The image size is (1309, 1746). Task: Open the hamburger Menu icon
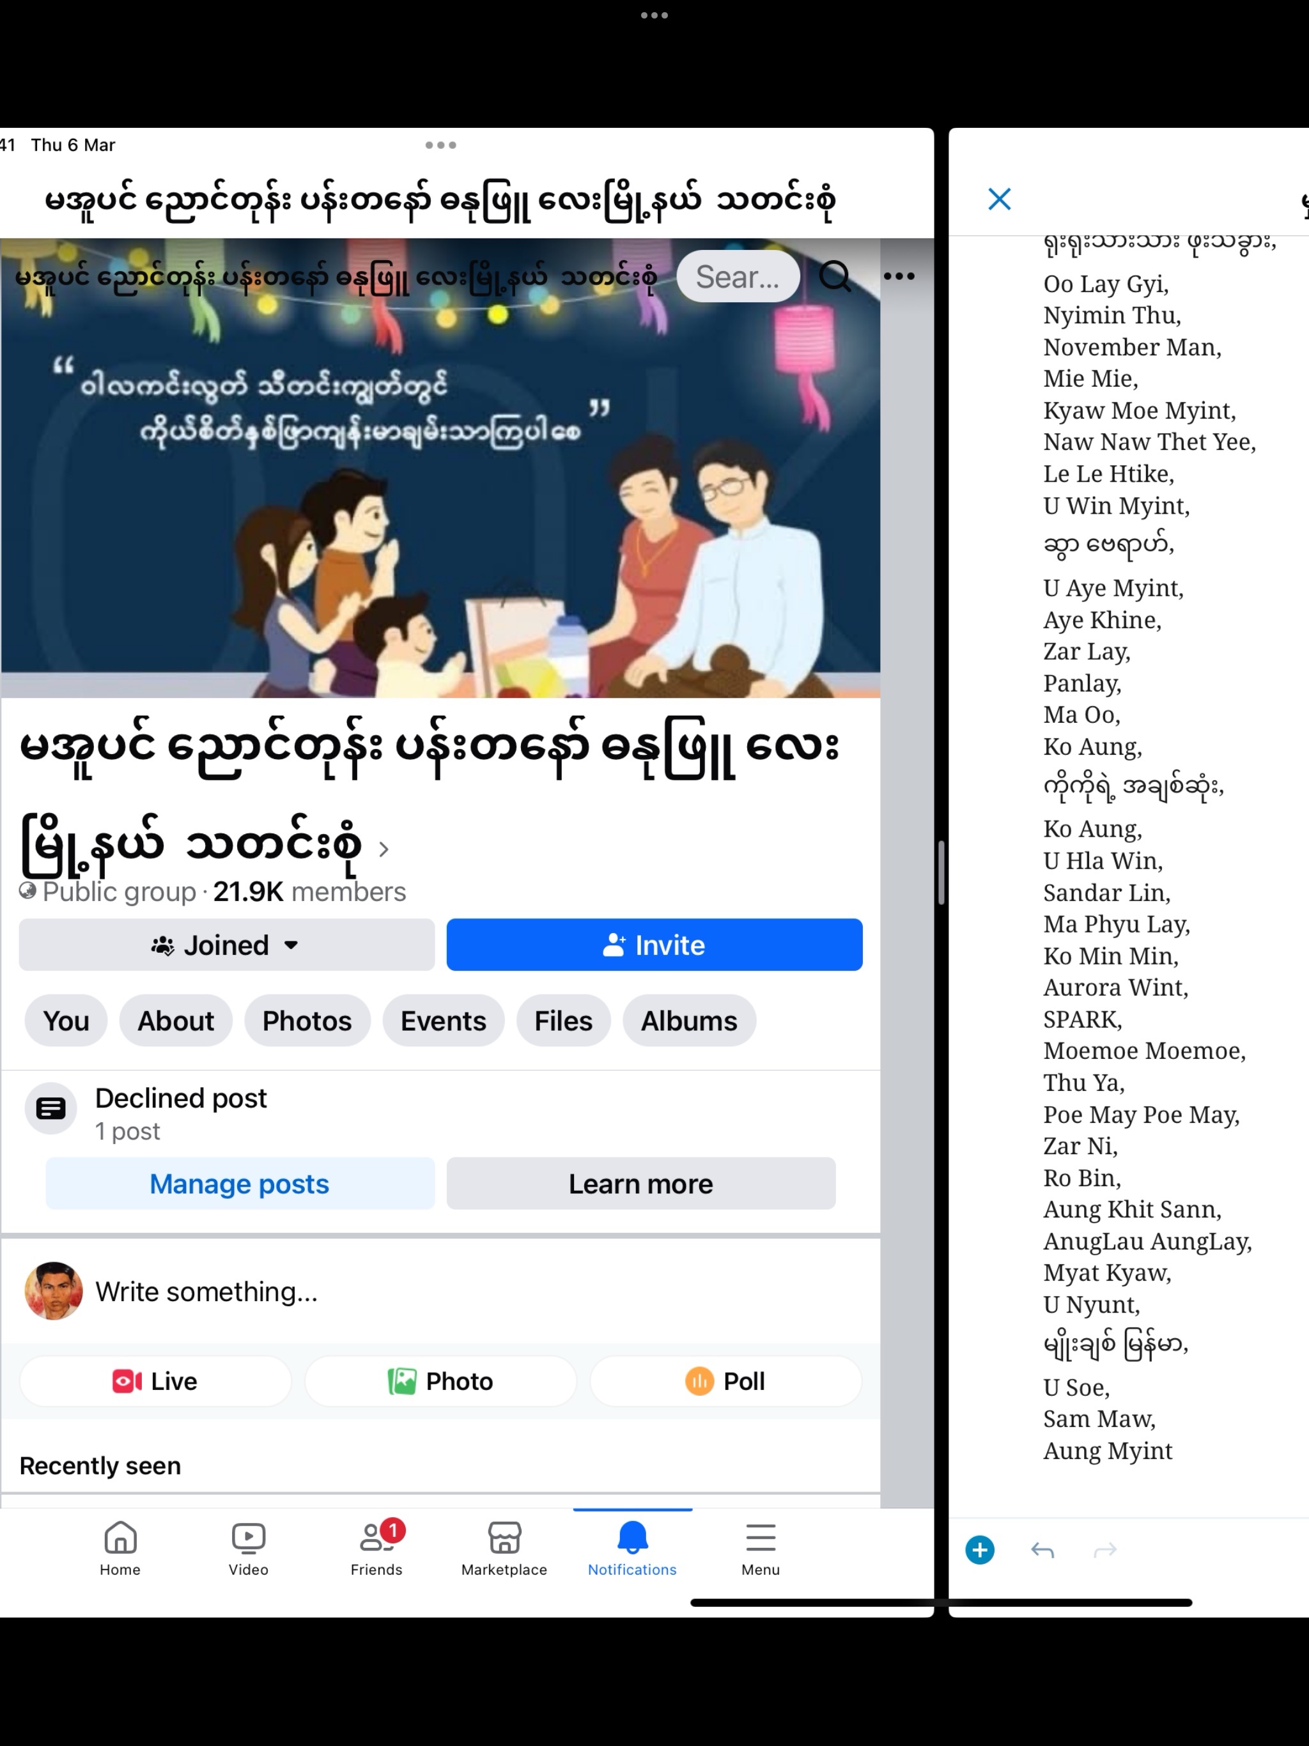pyautogui.click(x=761, y=1538)
